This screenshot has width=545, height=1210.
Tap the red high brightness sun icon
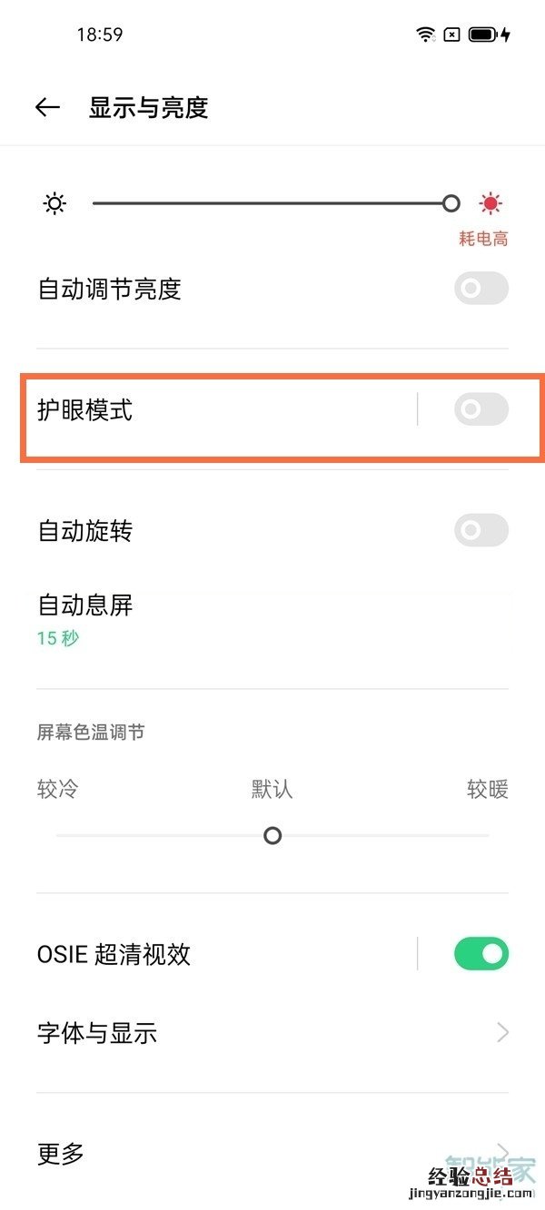490,202
